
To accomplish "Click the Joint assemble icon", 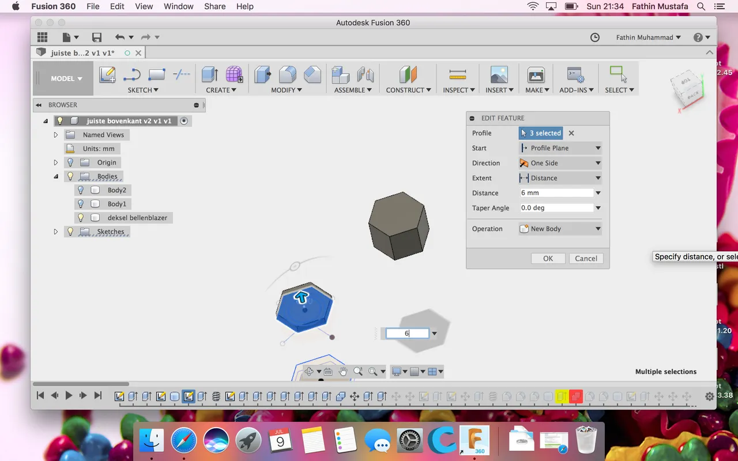I will (x=366, y=75).
